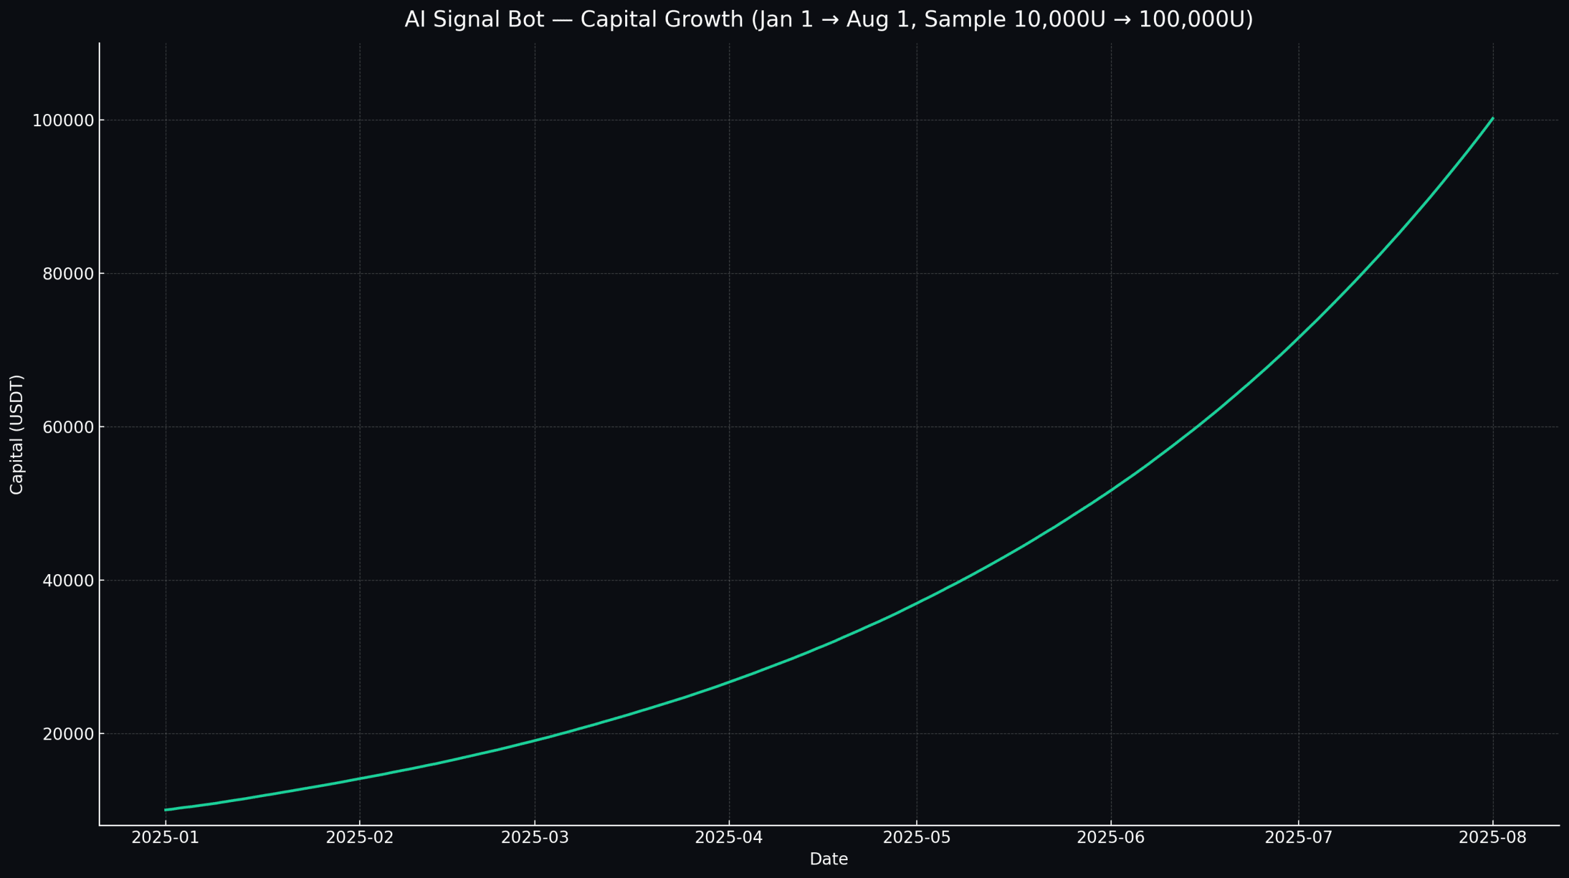Click the 100000 y-axis tick label
This screenshot has height=878, width=1569.
point(63,121)
